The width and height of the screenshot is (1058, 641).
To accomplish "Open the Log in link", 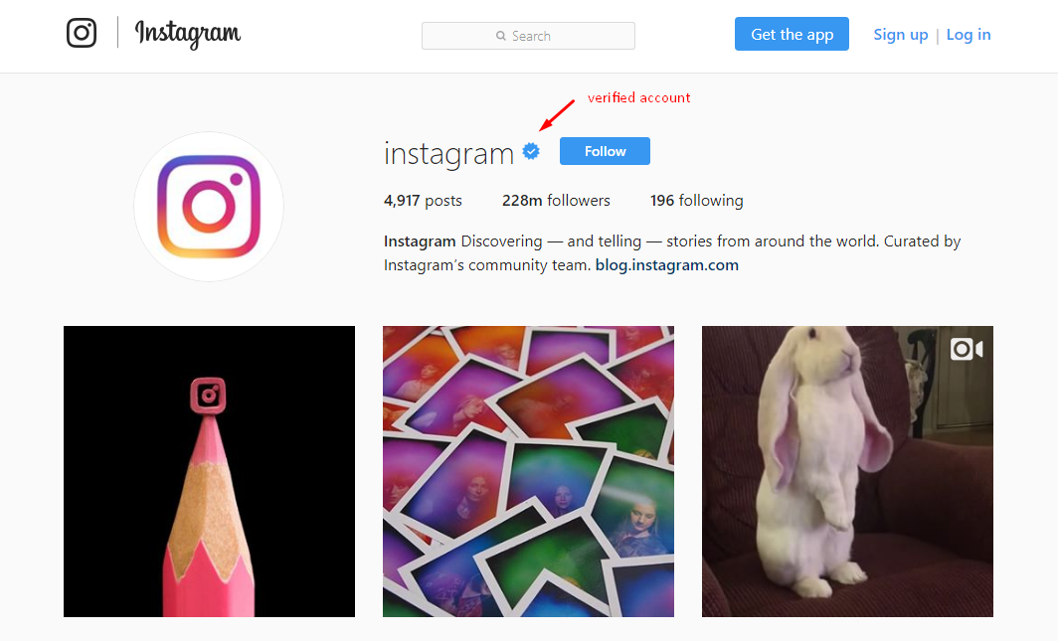I will tap(969, 35).
